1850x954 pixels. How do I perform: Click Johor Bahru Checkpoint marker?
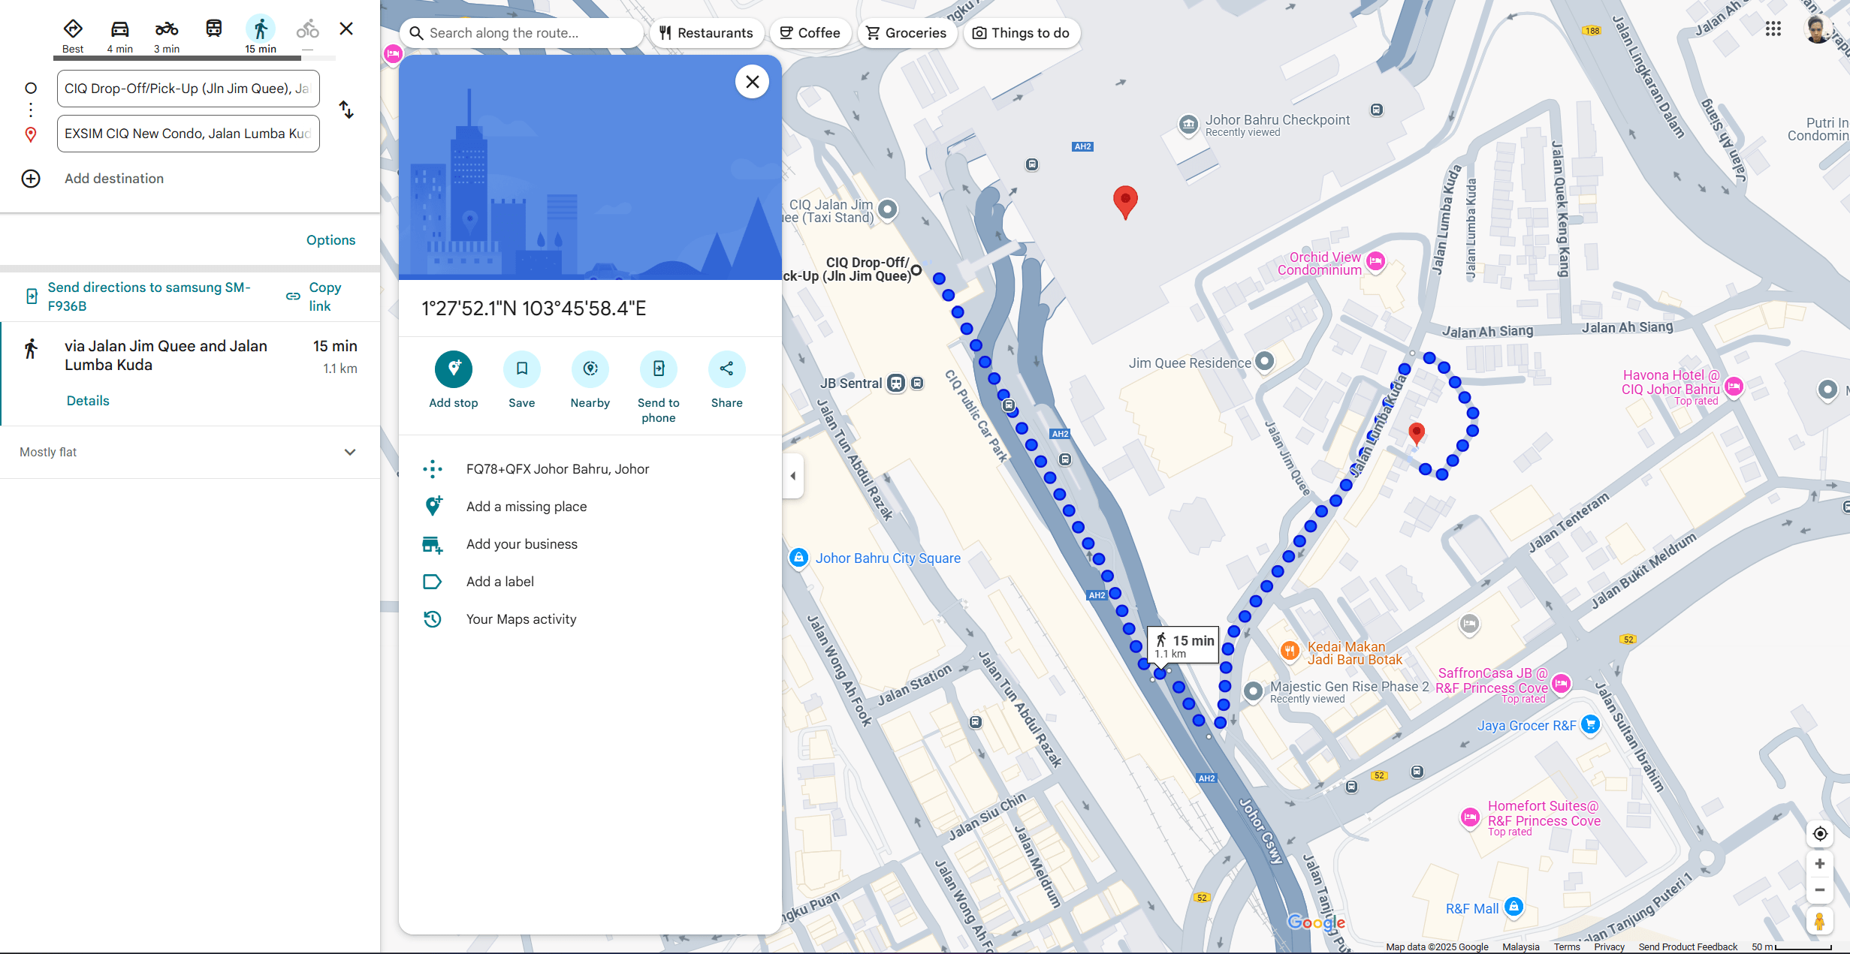coord(1188,125)
